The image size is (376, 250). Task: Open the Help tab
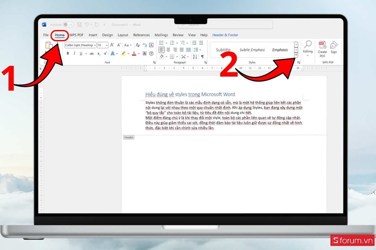pos(204,35)
